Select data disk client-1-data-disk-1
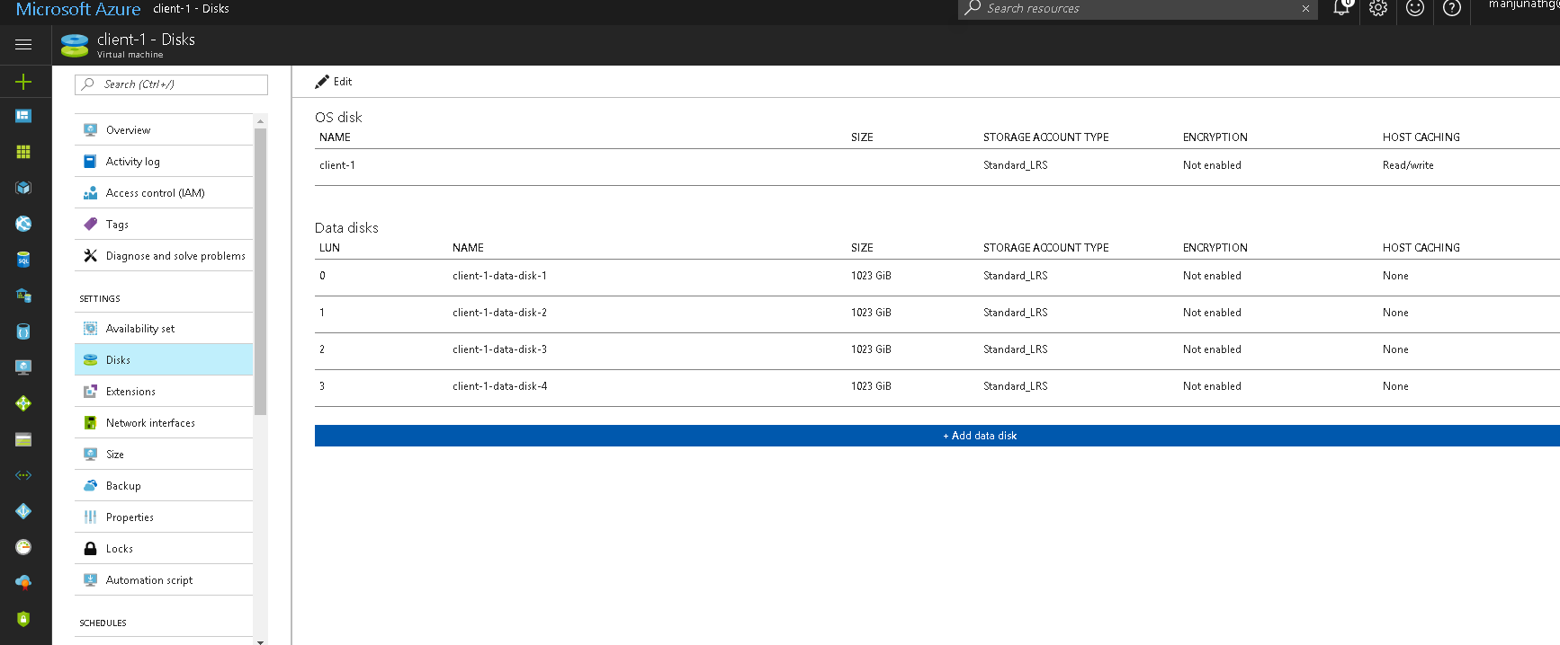The height and width of the screenshot is (645, 1560). point(937,277)
